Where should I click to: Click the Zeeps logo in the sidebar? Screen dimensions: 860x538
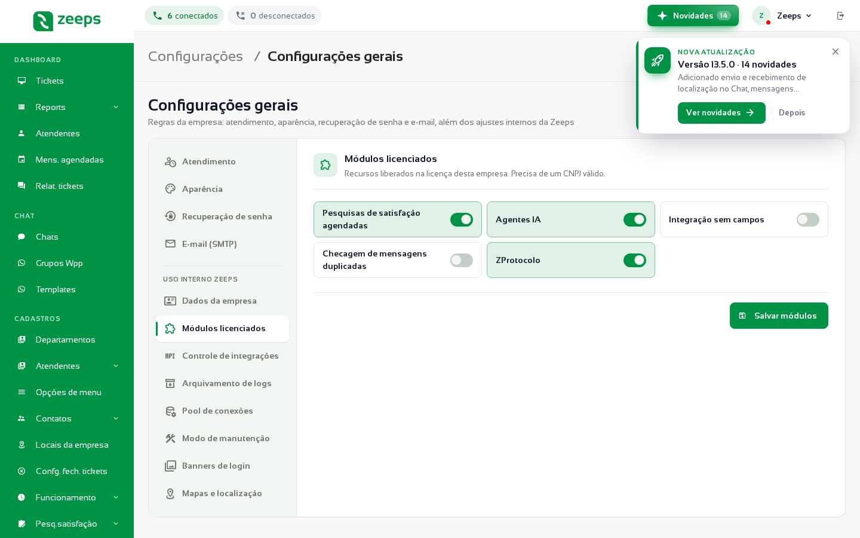[67, 21]
